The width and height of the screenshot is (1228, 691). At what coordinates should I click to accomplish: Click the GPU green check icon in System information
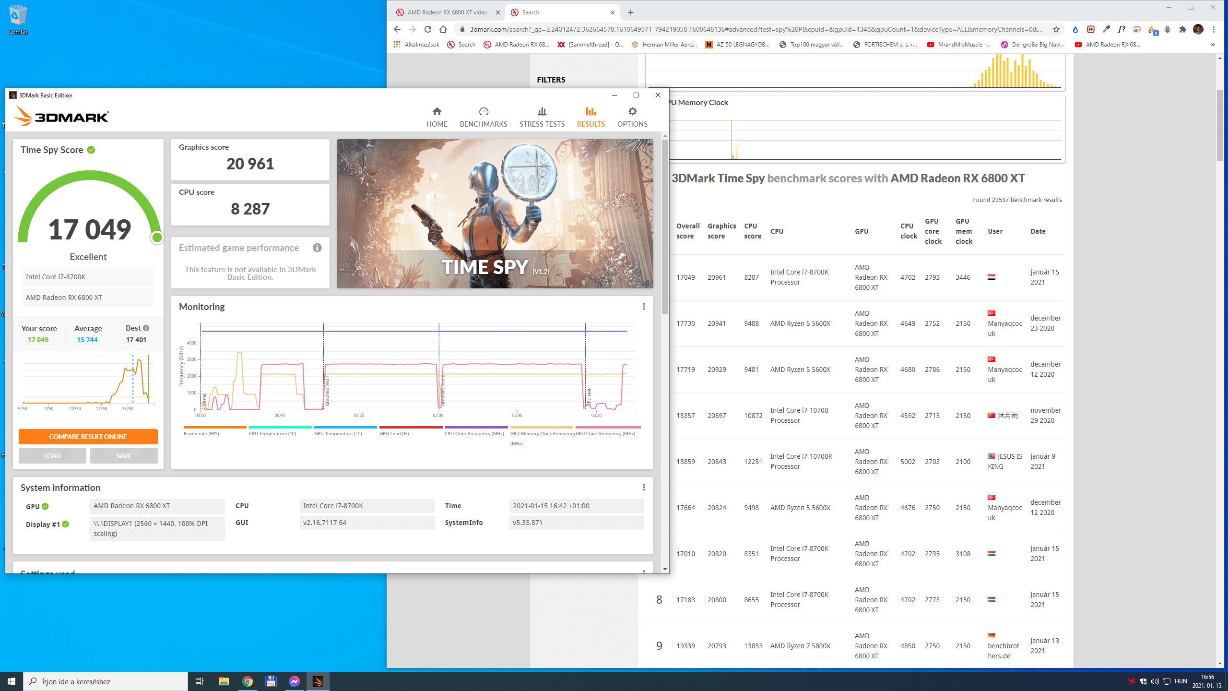point(45,506)
